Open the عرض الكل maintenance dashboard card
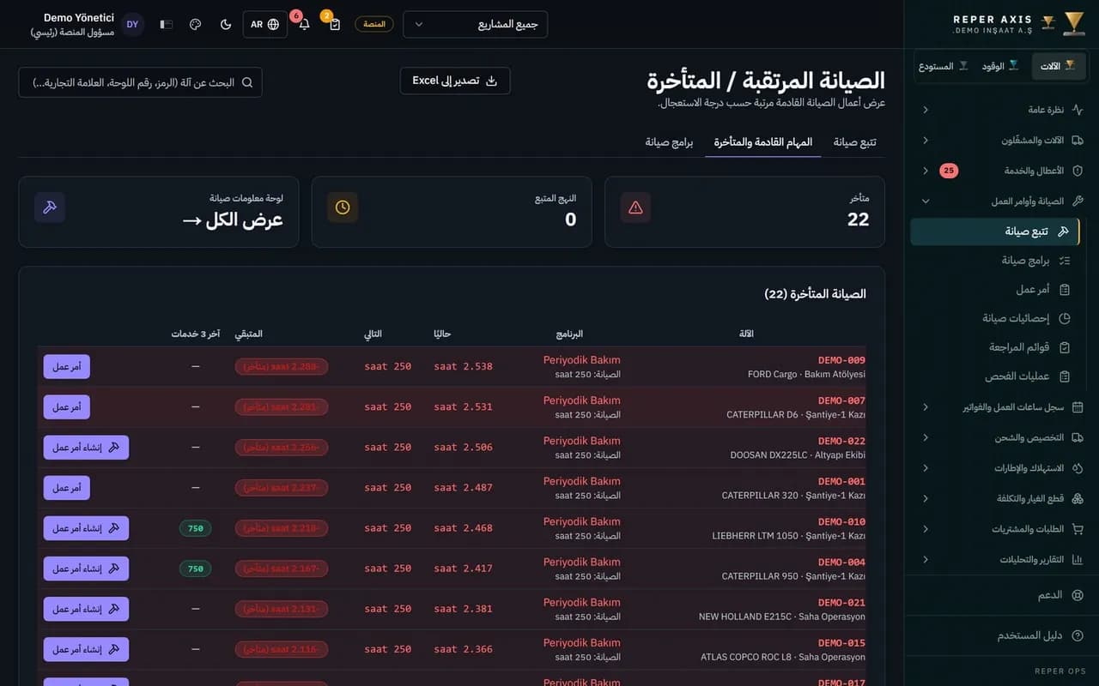1099x686 pixels. tap(159, 212)
